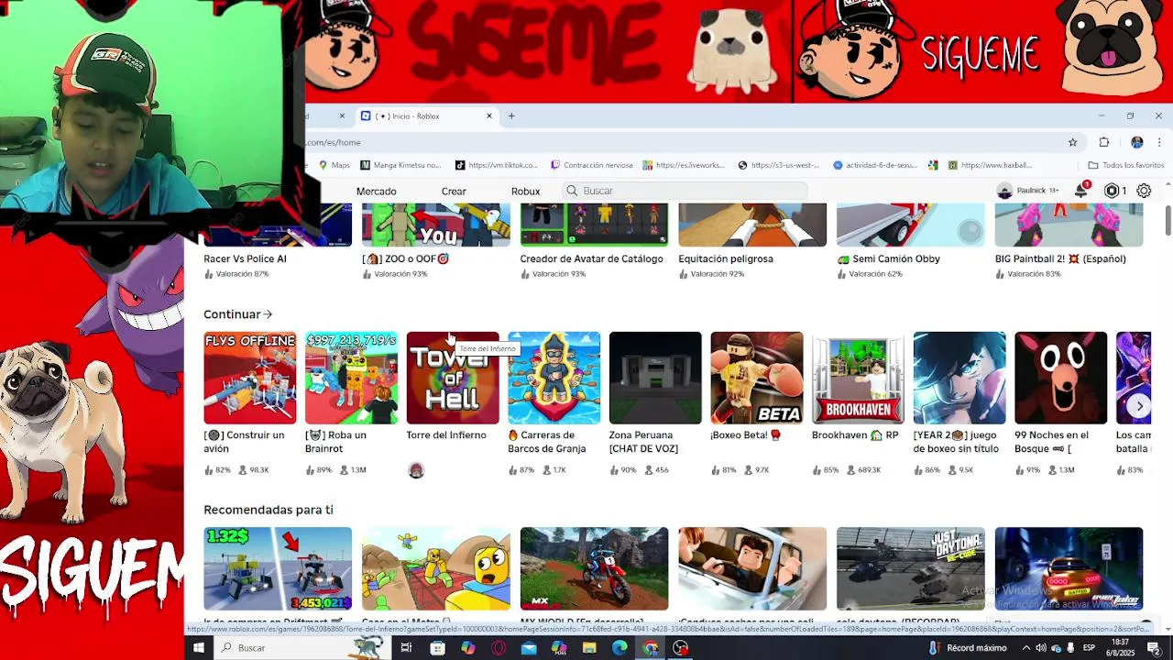The height and width of the screenshot is (660, 1173).
Task: Open Paulnick avatar profile
Action: tap(1004, 191)
